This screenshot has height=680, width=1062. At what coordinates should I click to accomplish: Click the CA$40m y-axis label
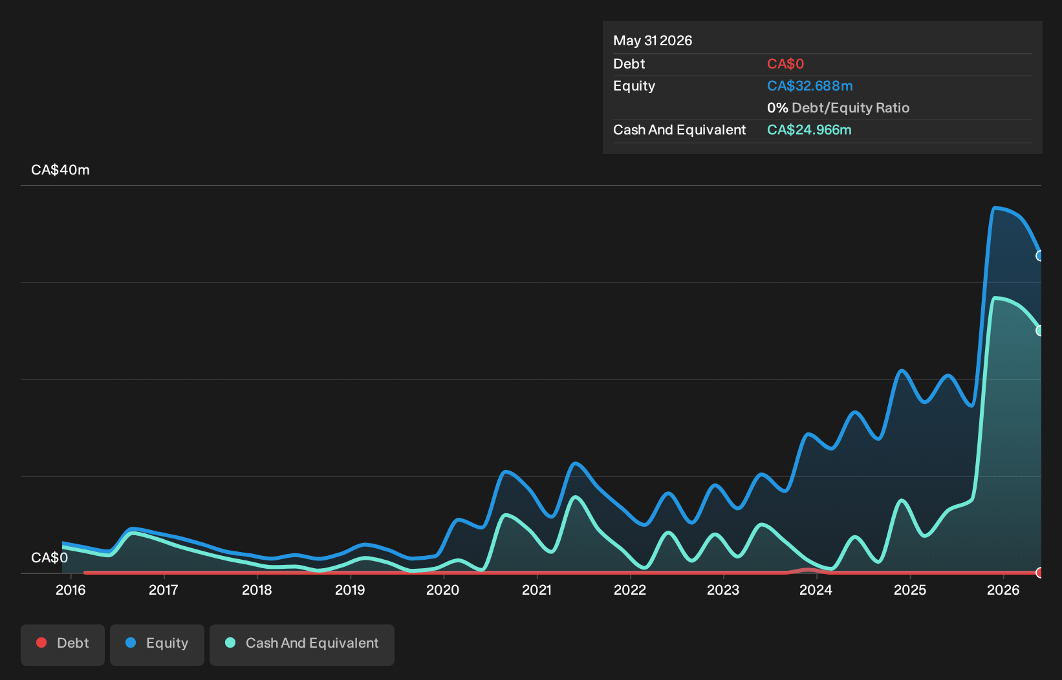tap(60, 170)
